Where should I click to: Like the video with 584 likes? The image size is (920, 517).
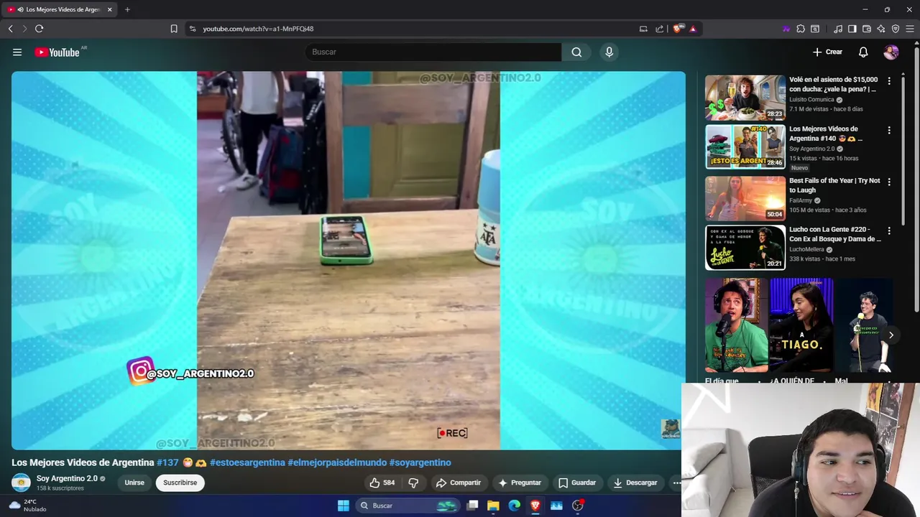(x=381, y=483)
